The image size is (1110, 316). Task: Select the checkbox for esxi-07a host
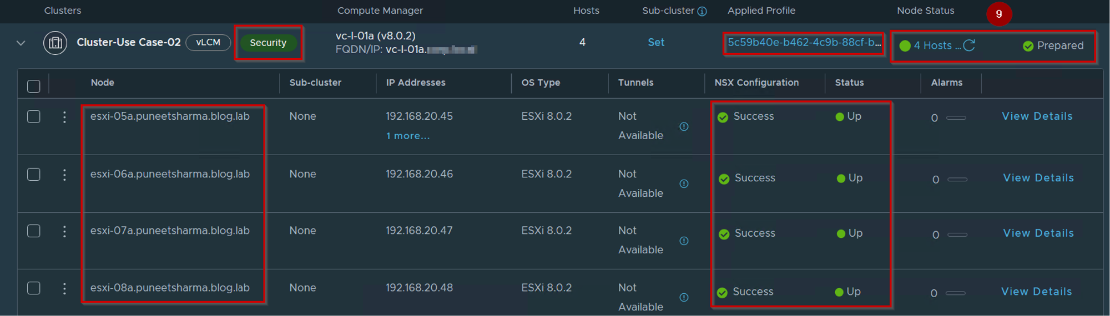(x=34, y=231)
